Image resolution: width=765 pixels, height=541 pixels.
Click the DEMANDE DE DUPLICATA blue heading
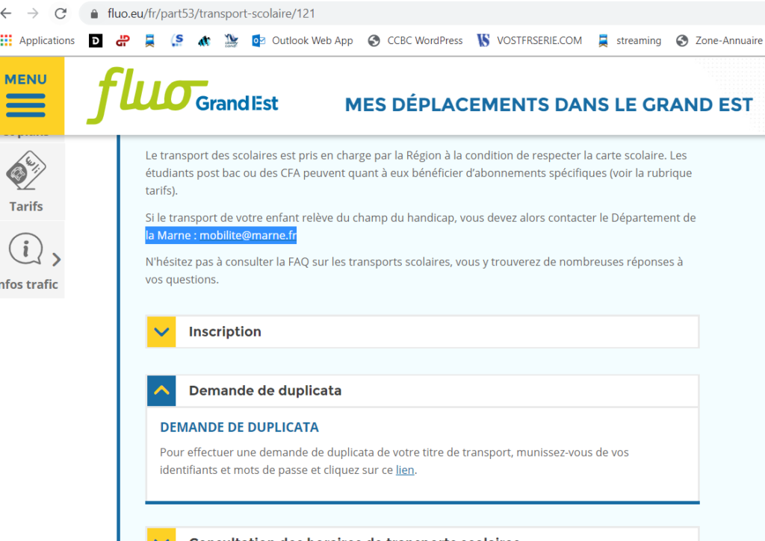pos(239,427)
